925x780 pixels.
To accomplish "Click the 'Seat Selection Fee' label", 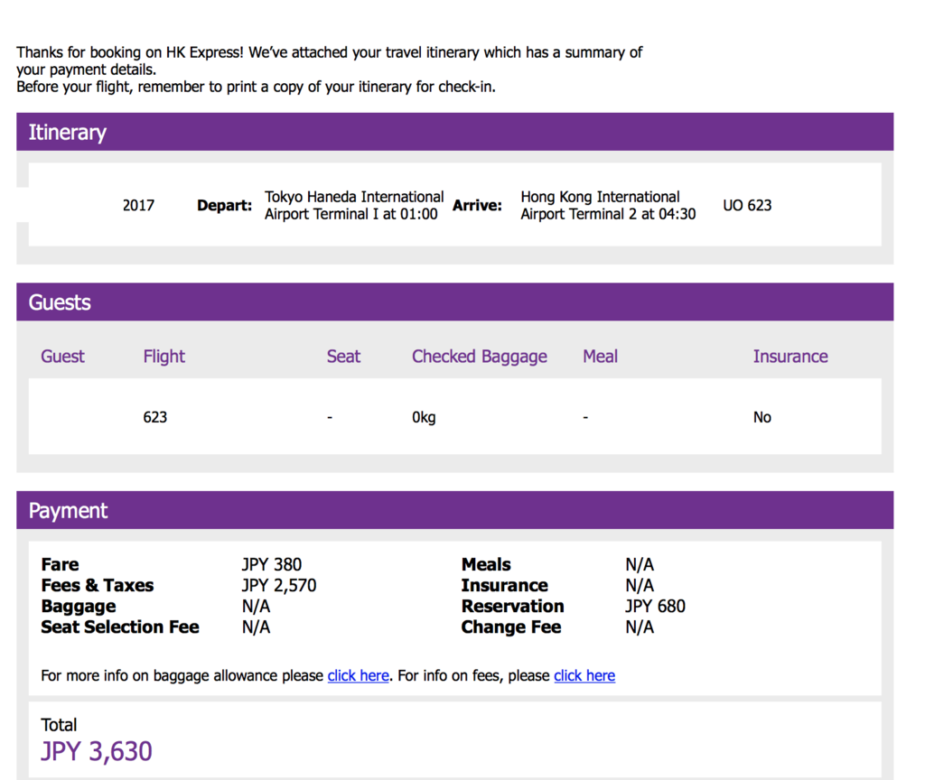I will coord(120,627).
